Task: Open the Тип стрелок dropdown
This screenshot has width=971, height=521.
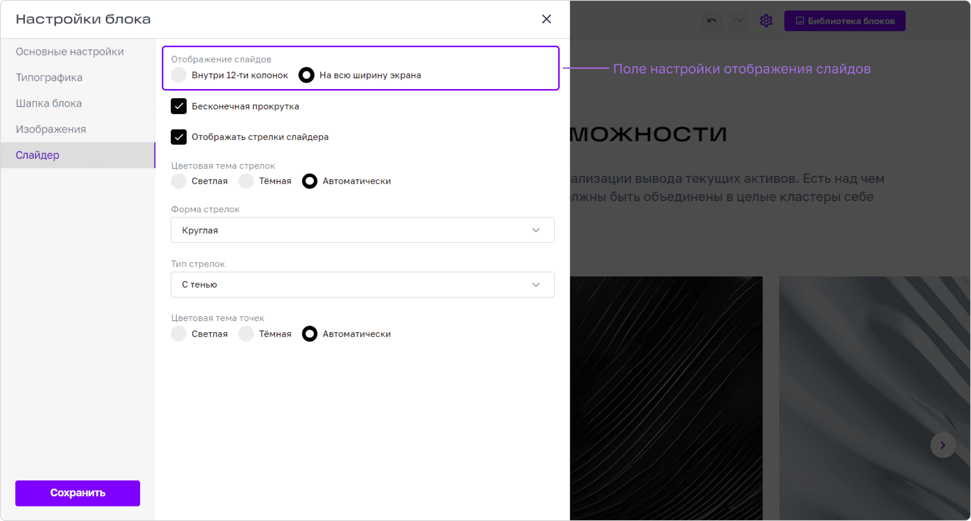Action: click(362, 284)
